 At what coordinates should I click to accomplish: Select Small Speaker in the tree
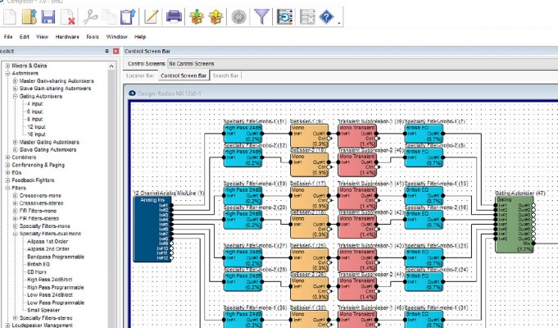click(x=43, y=310)
